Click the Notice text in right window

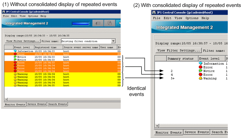point(209,71)
